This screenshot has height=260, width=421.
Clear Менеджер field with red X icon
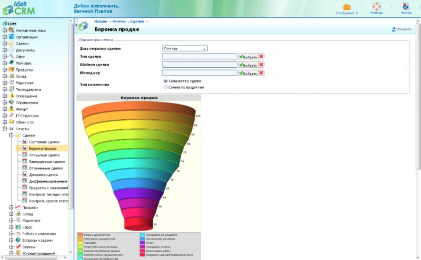tap(262, 73)
